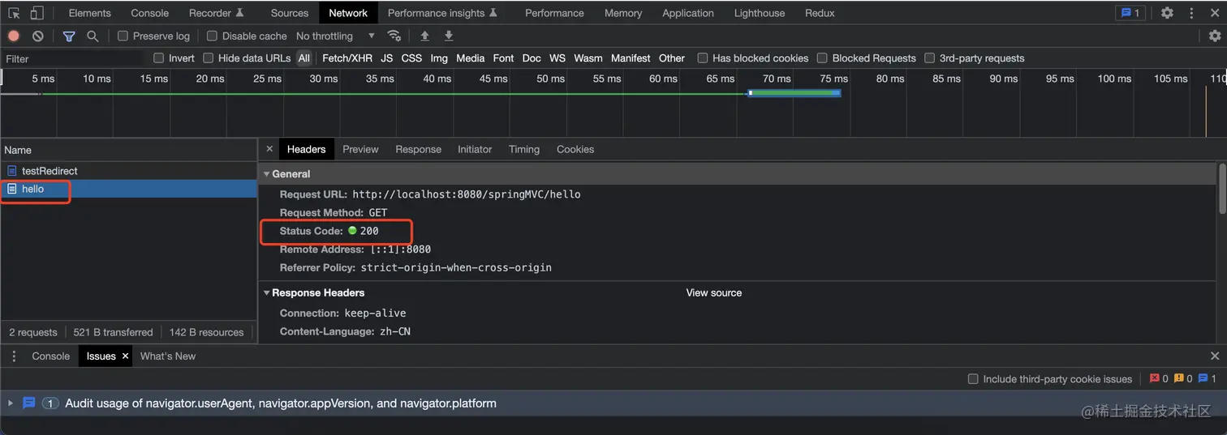Open DevTools main settings gear
Viewport: 1227px width, 435px height.
tap(1167, 13)
